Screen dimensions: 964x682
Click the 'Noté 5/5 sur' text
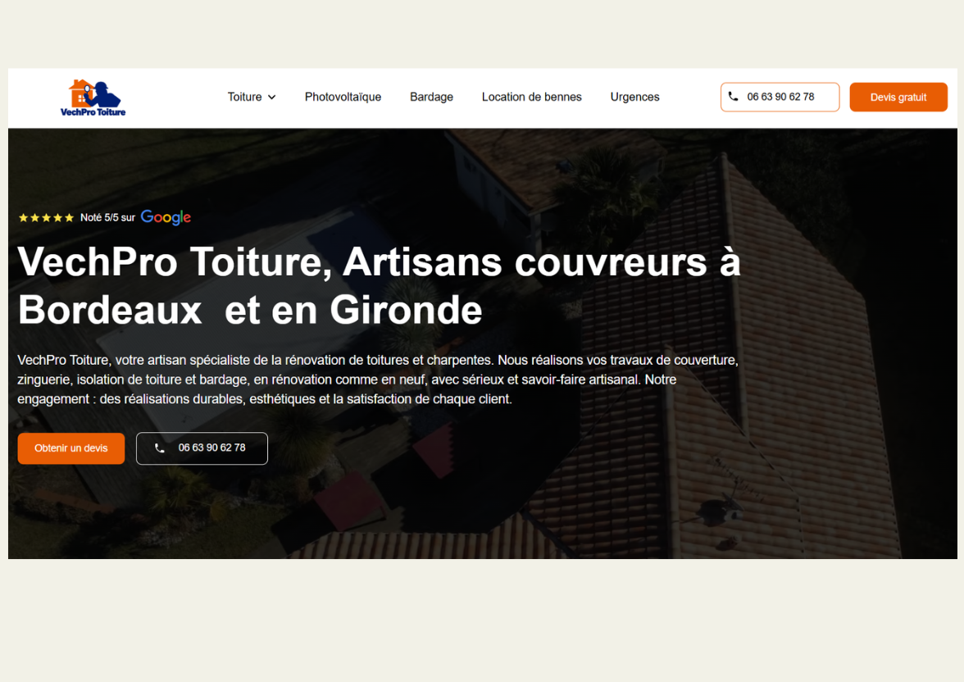(107, 218)
